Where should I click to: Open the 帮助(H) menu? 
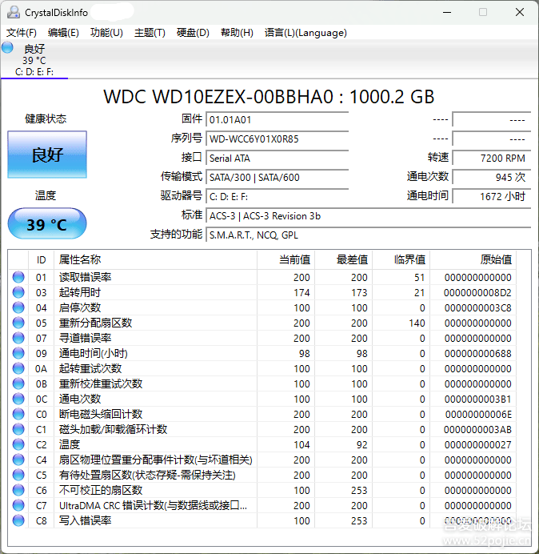click(x=237, y=33)
